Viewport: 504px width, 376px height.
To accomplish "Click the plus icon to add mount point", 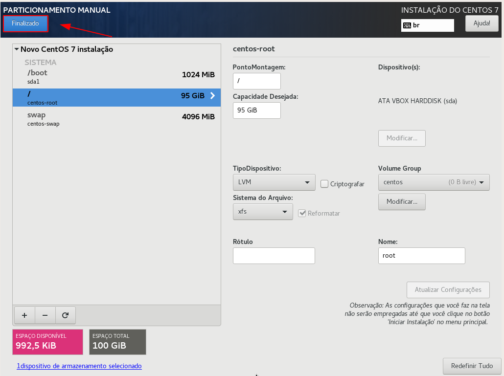I will click(24, 315).
